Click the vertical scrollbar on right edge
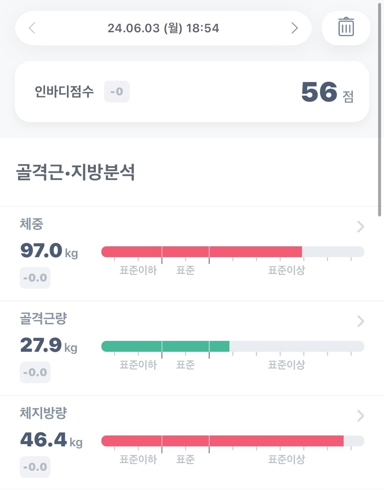This screenshot has width=384, height=490. click(x=380, y=110)
